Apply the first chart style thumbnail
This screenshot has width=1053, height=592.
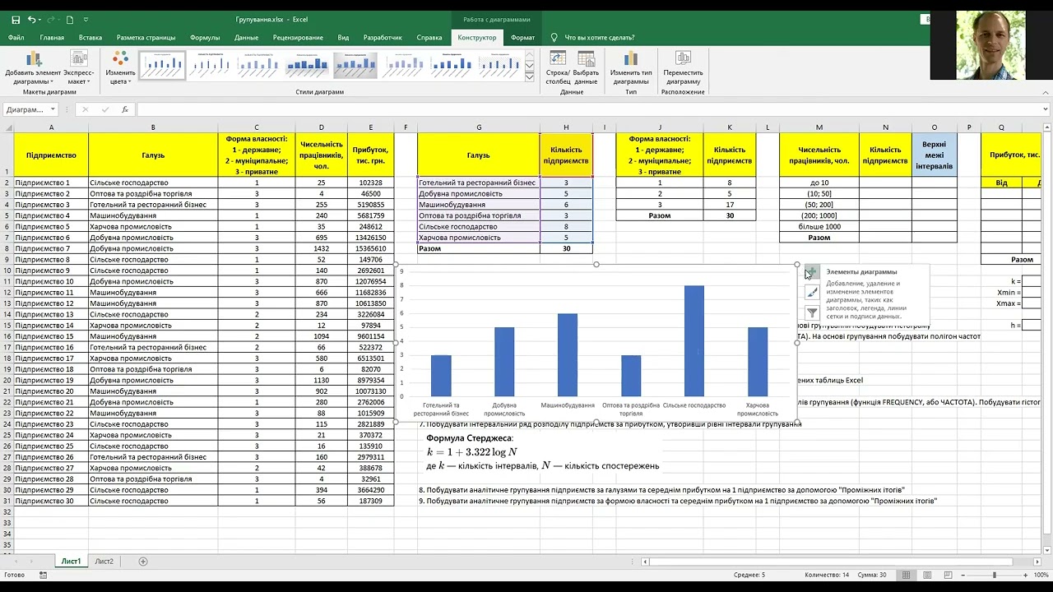pyautogui.click(x=162, y=65)
